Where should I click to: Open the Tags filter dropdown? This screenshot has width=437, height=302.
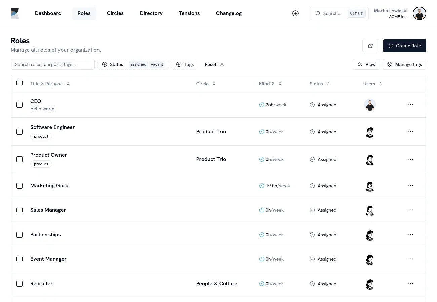(x=185, y=64)
